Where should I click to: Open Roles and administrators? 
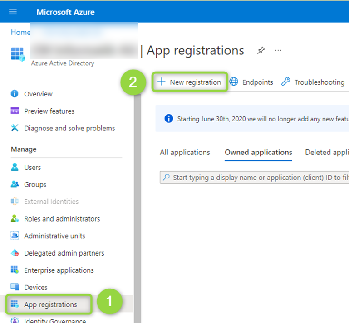click(x=62, y=219)
